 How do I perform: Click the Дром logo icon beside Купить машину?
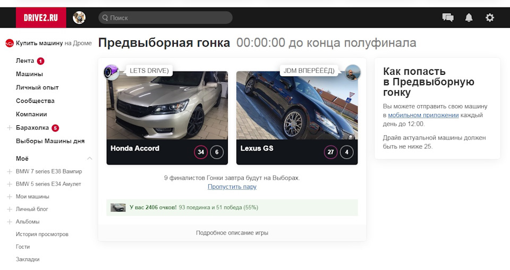point(10,43)
